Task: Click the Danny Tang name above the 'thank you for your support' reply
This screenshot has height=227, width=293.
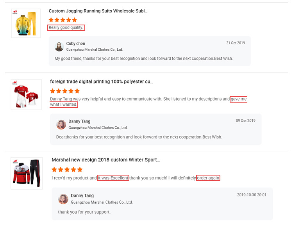Action: [82, 196]
